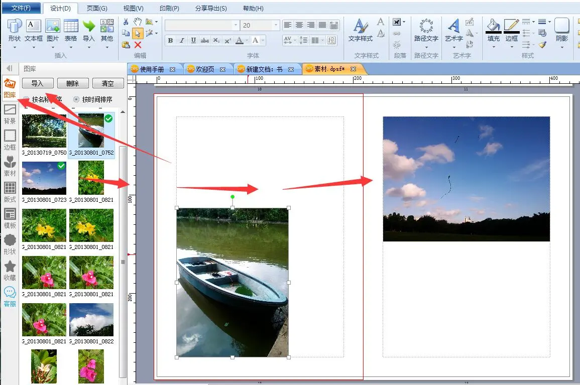
Task: Select the hand pan tool
Action: pos(138,22)
